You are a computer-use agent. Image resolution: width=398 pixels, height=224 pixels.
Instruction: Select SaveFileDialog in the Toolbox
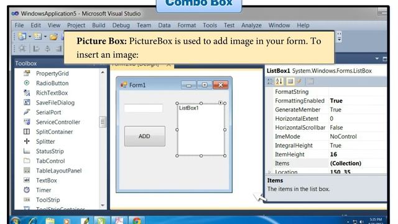click(55, 103)
